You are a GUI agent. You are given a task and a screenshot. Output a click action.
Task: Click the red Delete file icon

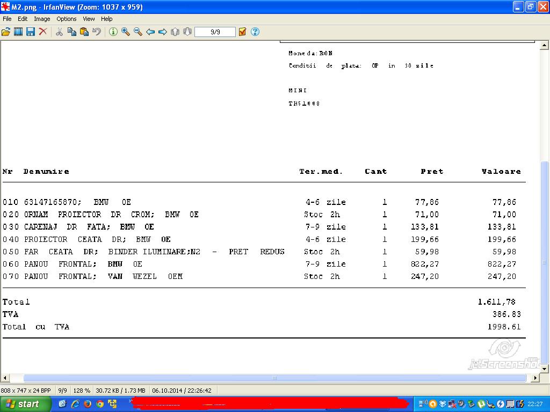(43, 32)
